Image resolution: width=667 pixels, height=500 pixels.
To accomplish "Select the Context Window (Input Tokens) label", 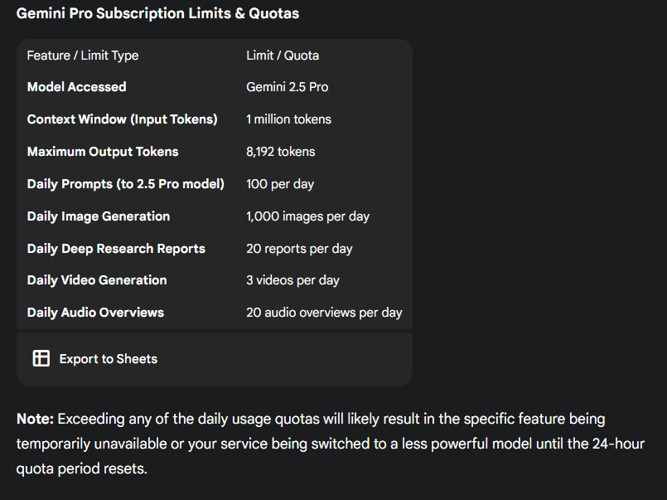I will (123, 119).
